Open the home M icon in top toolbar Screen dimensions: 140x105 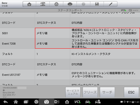coord(29,4)
